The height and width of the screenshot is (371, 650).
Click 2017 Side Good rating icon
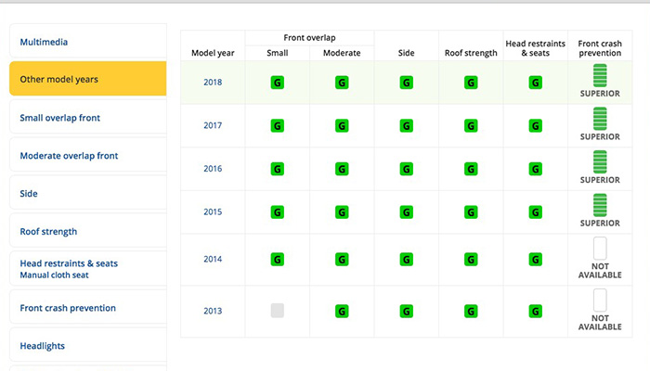(x=407, y=125)
